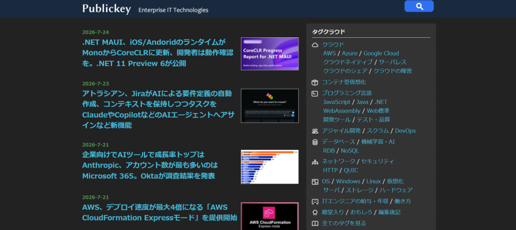The height and width of the screenshot is (230, 516).
Task: Click the book icon beside 全てのタグを見る
Action: click(x=315, y=223)
